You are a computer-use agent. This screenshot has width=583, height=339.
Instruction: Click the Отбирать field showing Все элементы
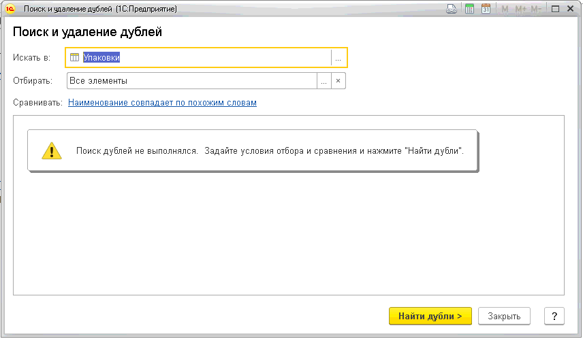(192, 80)
